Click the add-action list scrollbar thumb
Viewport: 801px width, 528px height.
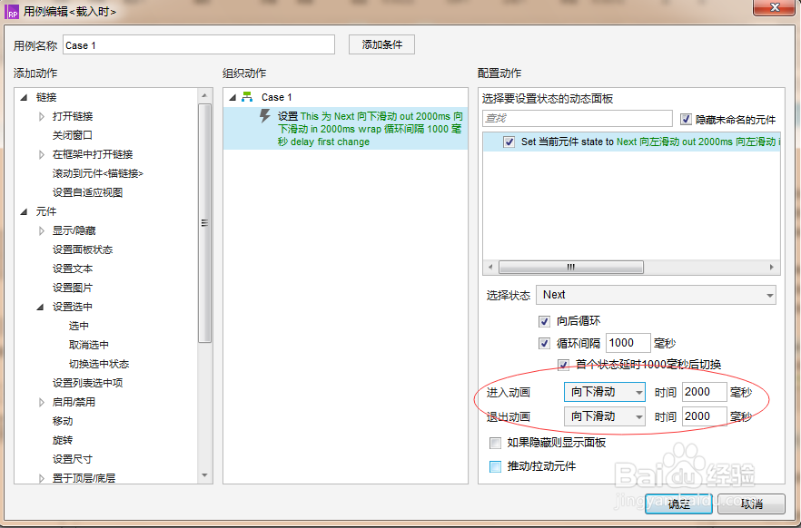[204, 223]
